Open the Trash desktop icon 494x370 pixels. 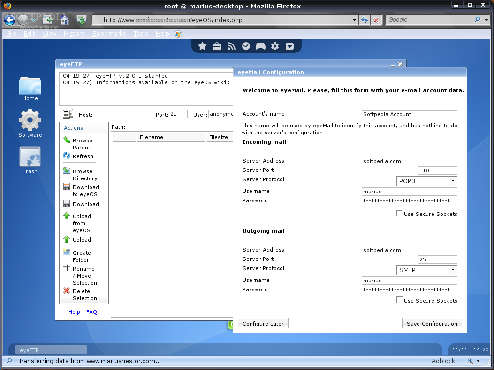click(x=30, y=160)
